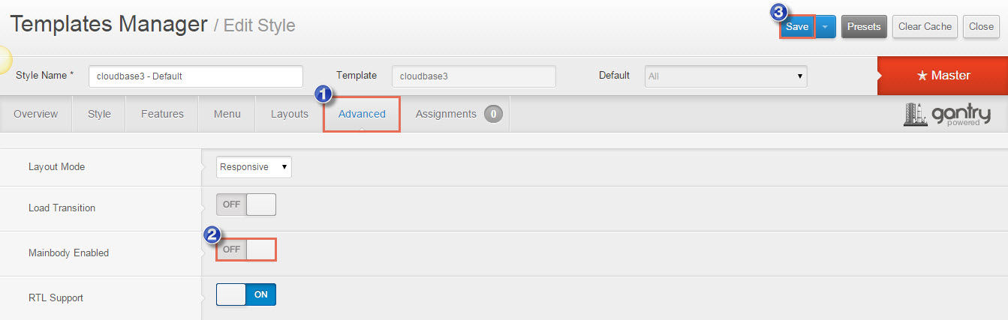The height and width of the screenshot is (320, 1008).
Task: Click the numbered marker 1 annotation
Action: (x=323, y=94)
